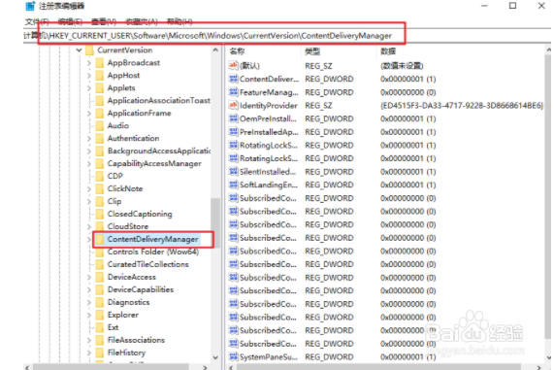554x370 pixels.
Task: Expand the AppBroadcast key
Action: coord(89,63)
